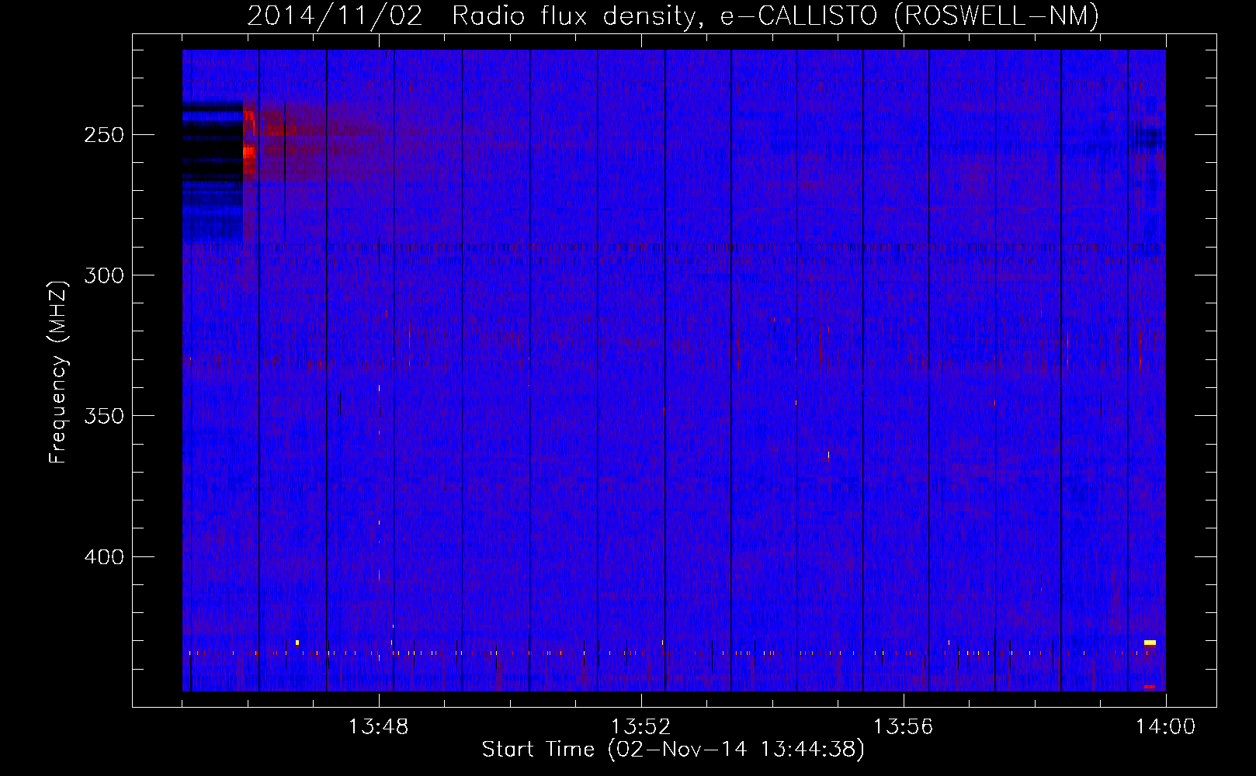Click the 13:48 time axis label
This screenshot has height=776, width=1256.
point(378,727)
